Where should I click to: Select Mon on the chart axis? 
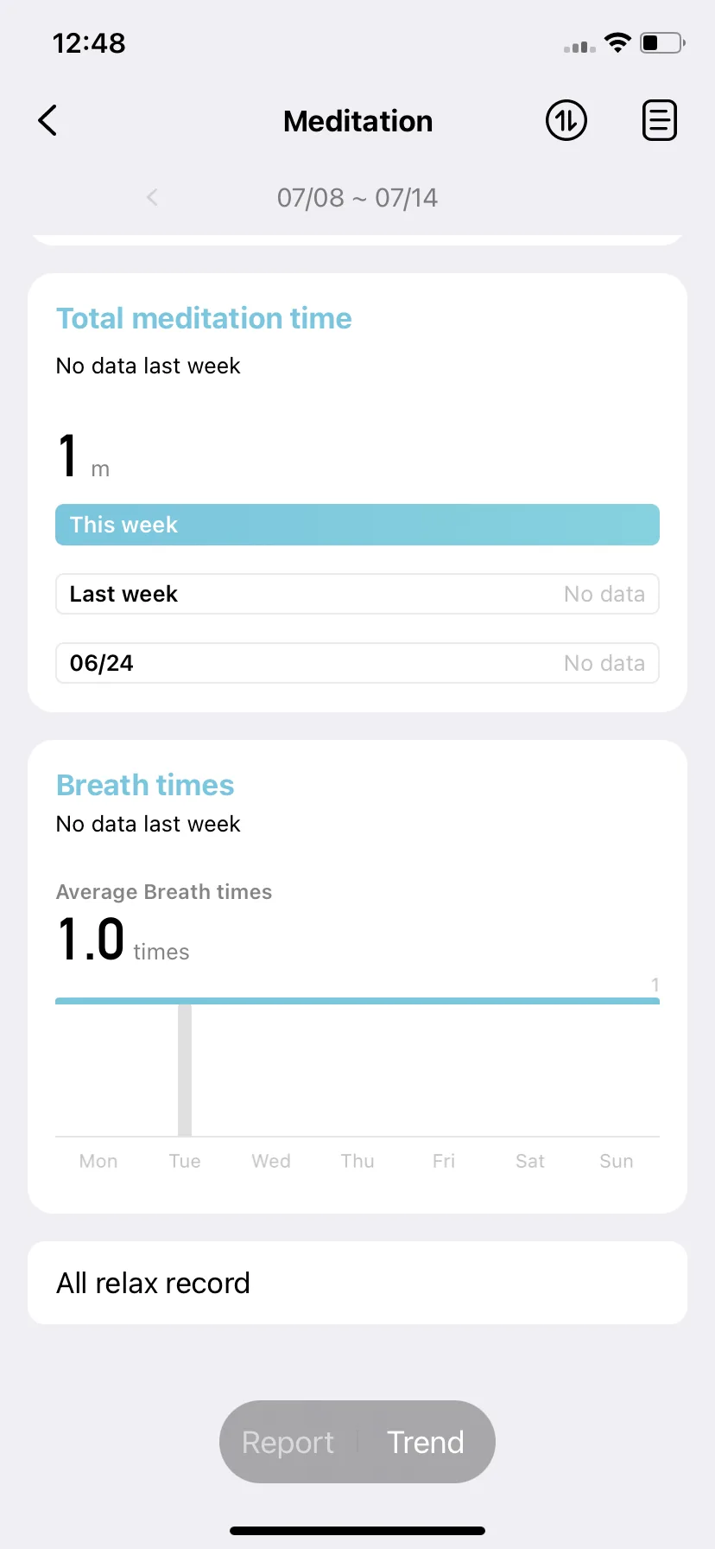(98, 1161)
